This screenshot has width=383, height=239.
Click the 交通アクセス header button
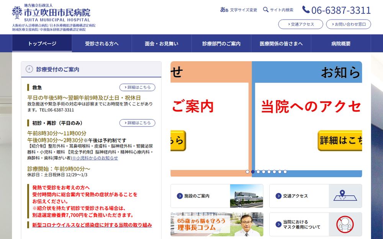pos(301,24)
